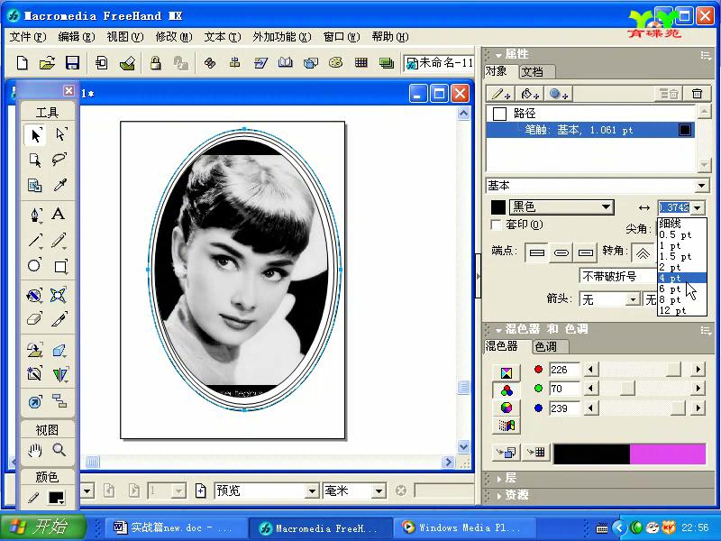Select the Pointer tool in the Tools panel
The width and height of the screenshot is (721, 541).
pyautogui.click(x=35, y=134)
